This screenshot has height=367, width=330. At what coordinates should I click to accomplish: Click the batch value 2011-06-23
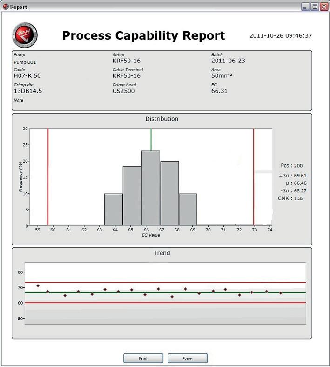pyautogui.click(x=228, y=61)
